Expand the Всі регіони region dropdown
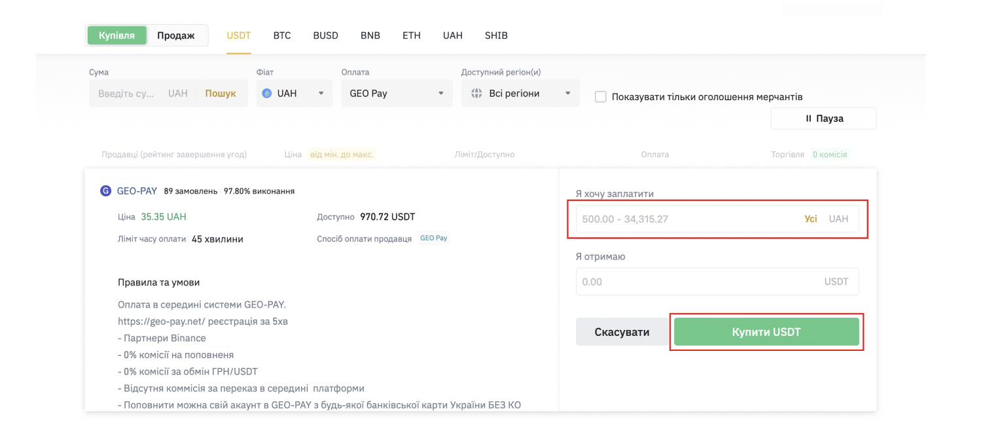The height and width of the screenshot is (436, 983). point(520,94)
